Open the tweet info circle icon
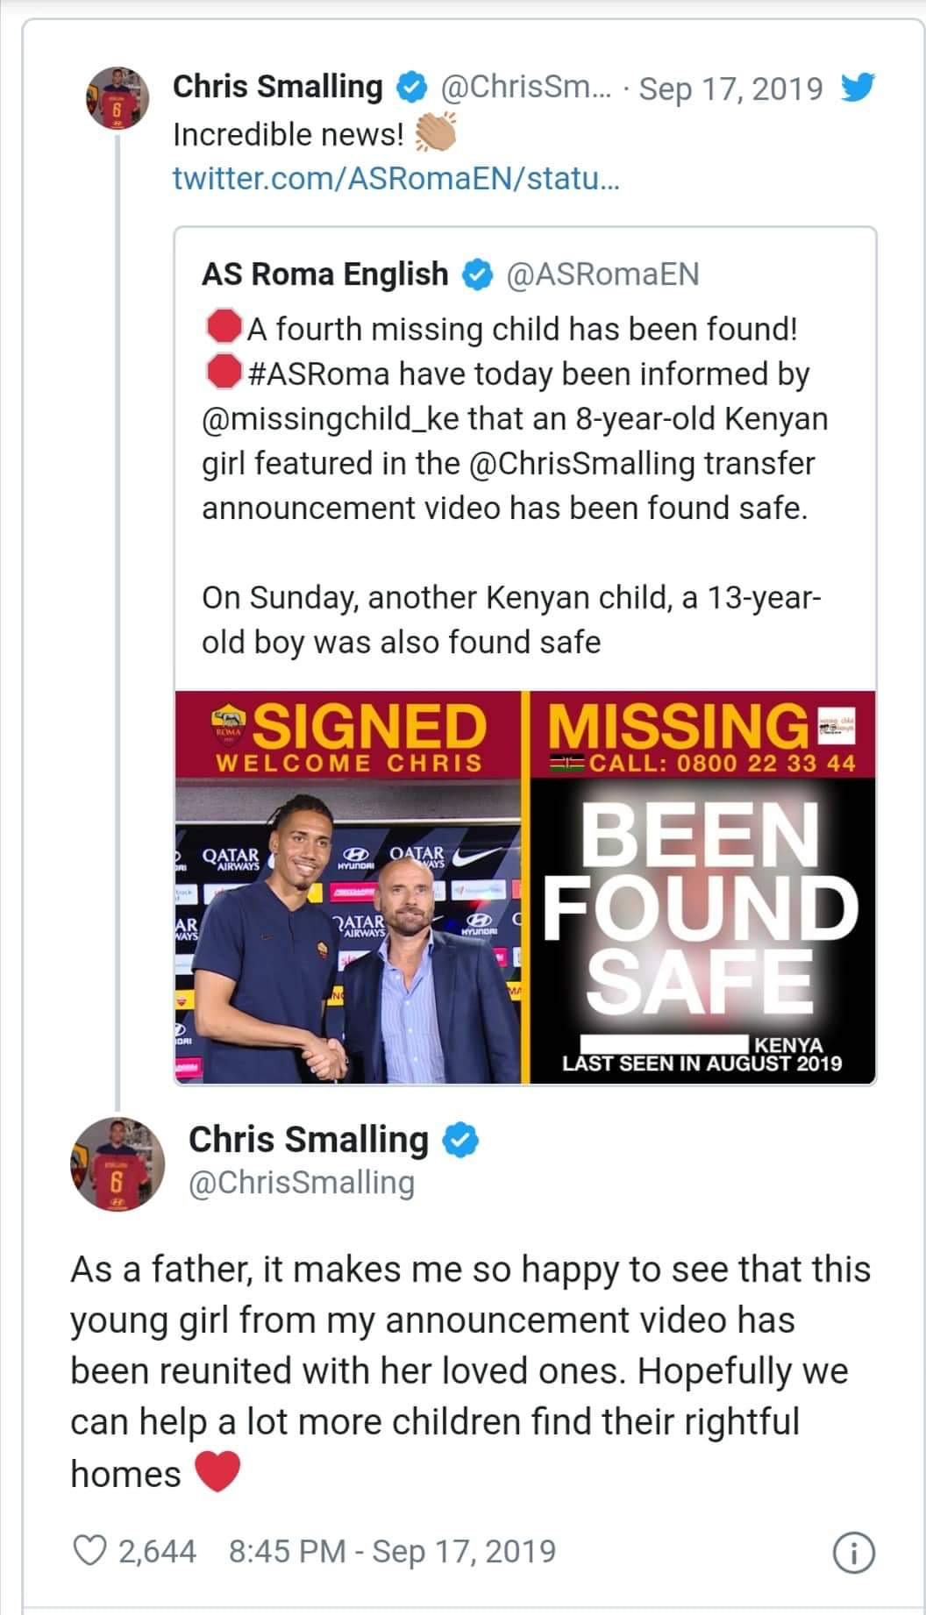 [856, 1554]
